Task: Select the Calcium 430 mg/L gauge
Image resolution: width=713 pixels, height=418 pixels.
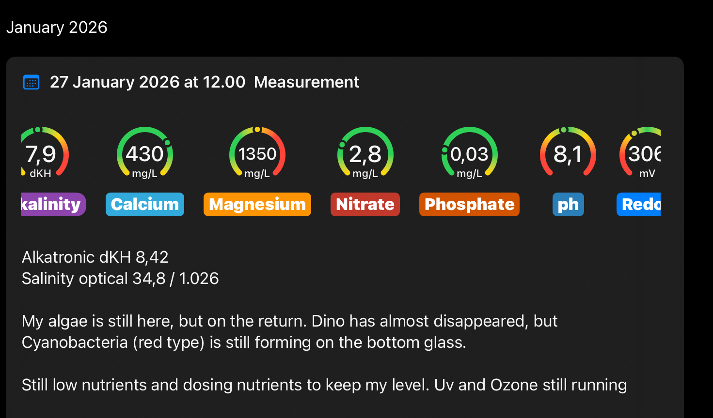Action: pos(145,154)
